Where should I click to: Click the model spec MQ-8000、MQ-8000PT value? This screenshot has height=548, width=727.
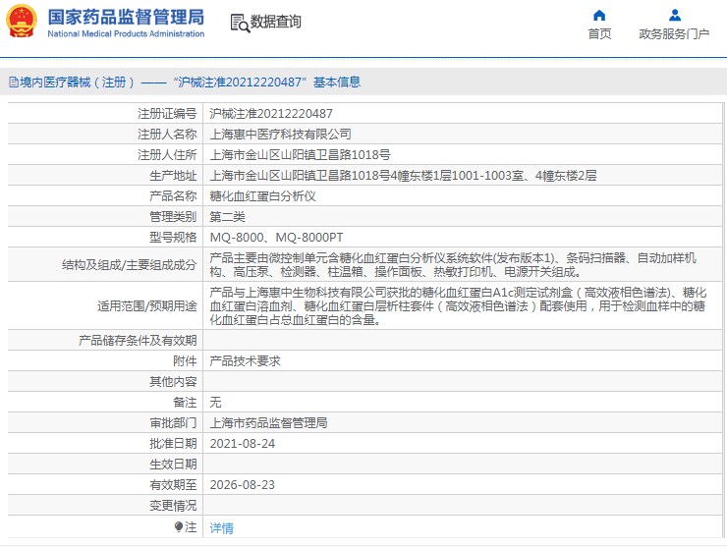276,238
